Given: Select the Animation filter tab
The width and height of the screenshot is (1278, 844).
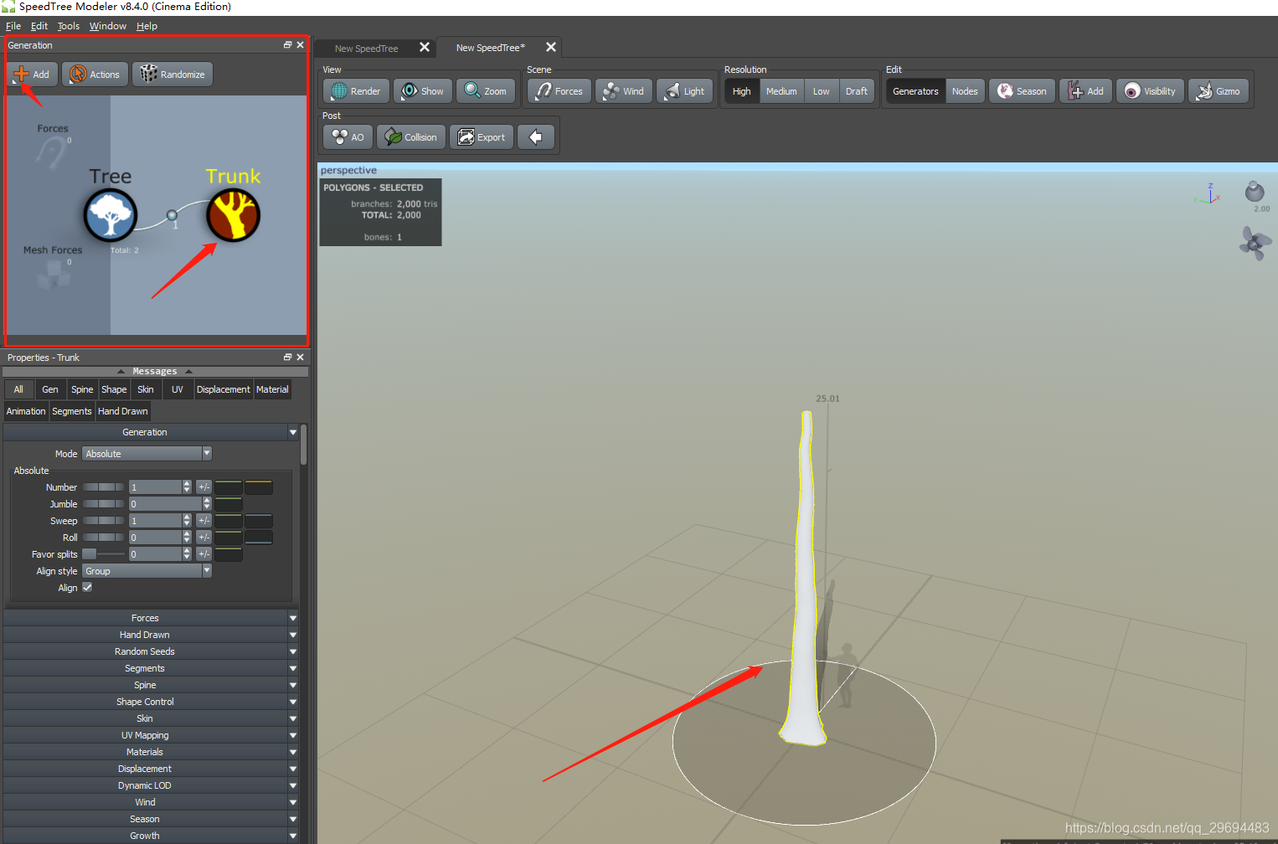Looking at the screenshot, I should (x=26, y=411).
